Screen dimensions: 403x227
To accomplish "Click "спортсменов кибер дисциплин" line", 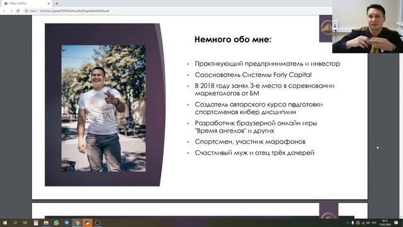I will pos(246,112).
